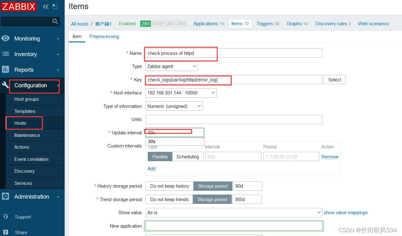
Task: Click show value mappings link
Action: tap(345, 212)
